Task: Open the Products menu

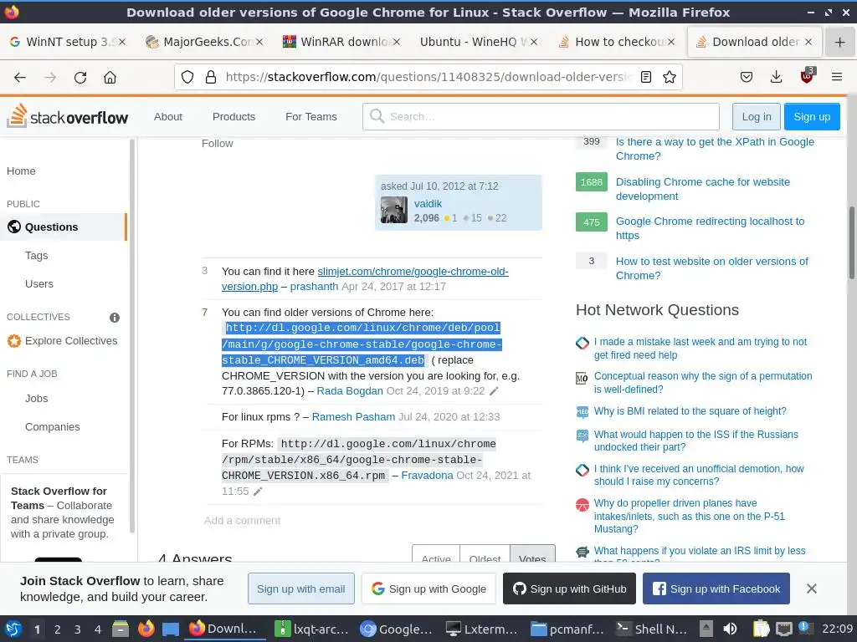Action: click(x=234, y=117)
